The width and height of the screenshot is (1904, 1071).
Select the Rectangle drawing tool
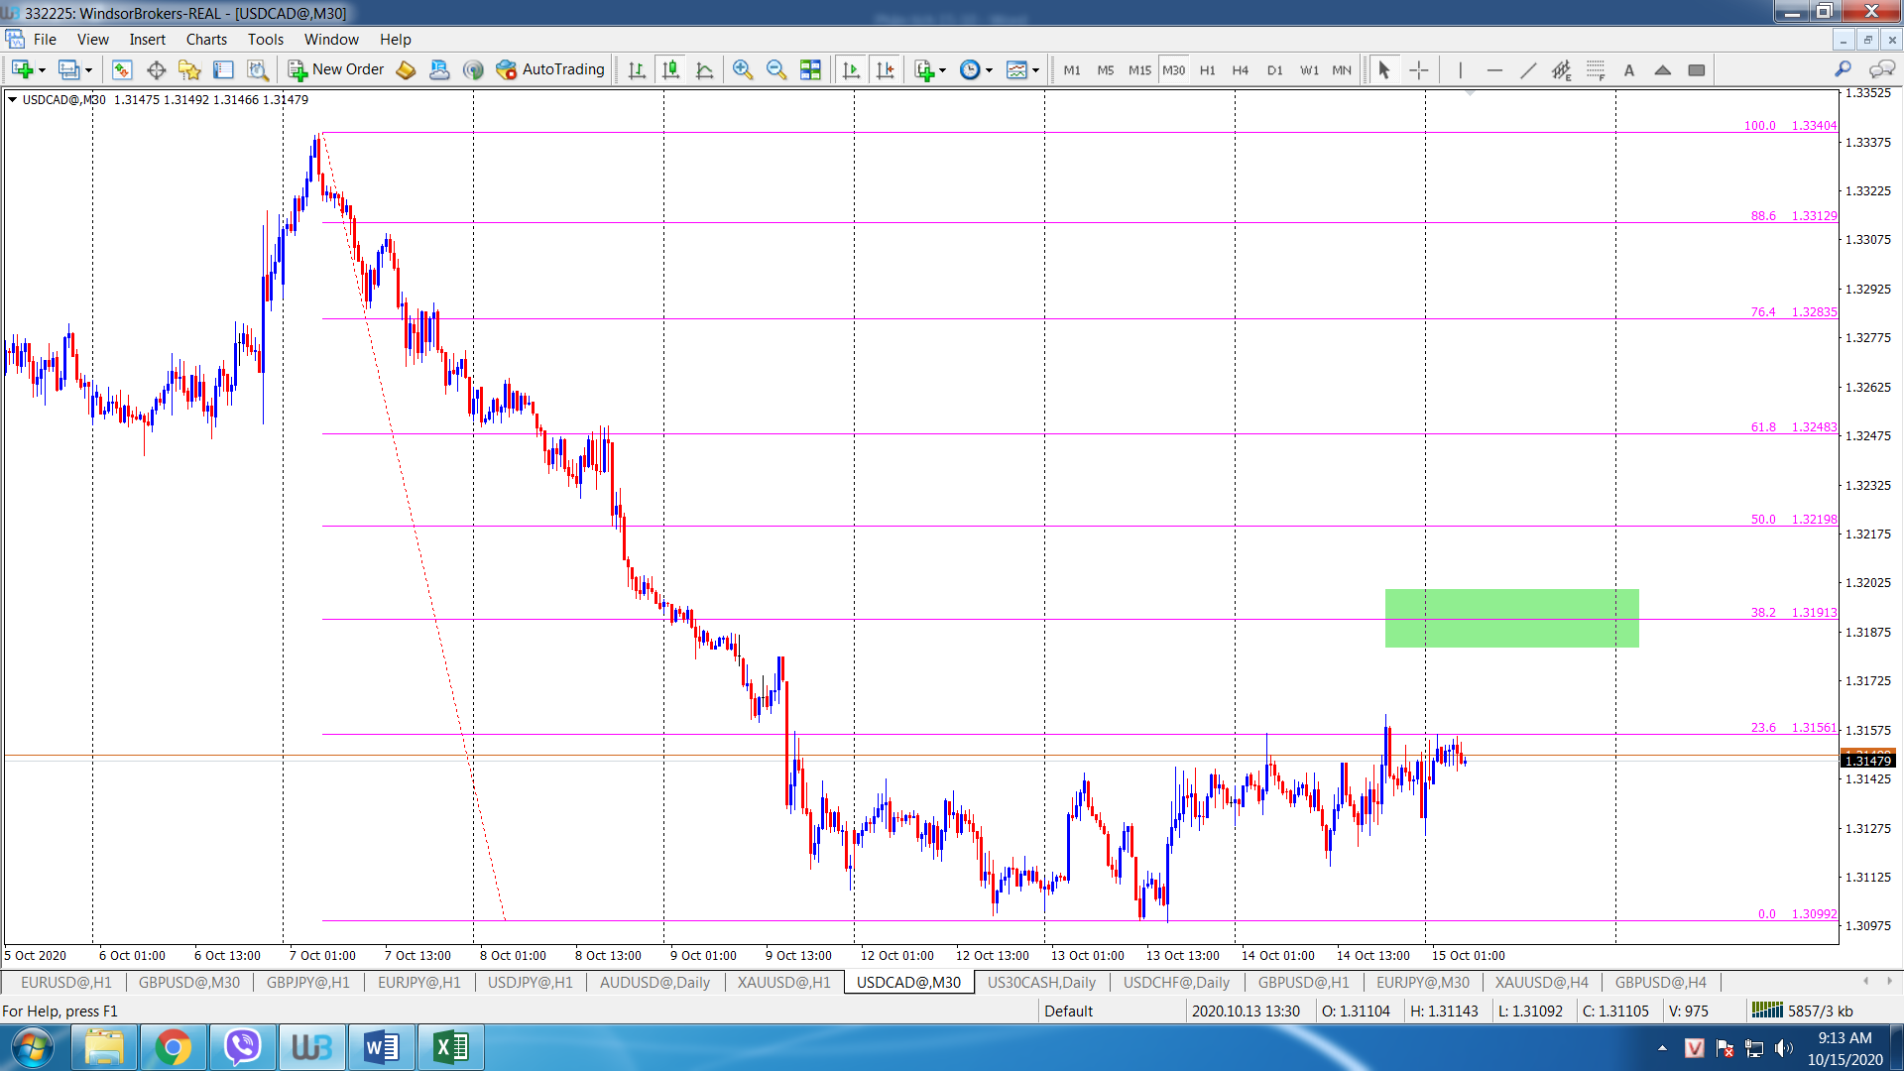(1697, 69)
